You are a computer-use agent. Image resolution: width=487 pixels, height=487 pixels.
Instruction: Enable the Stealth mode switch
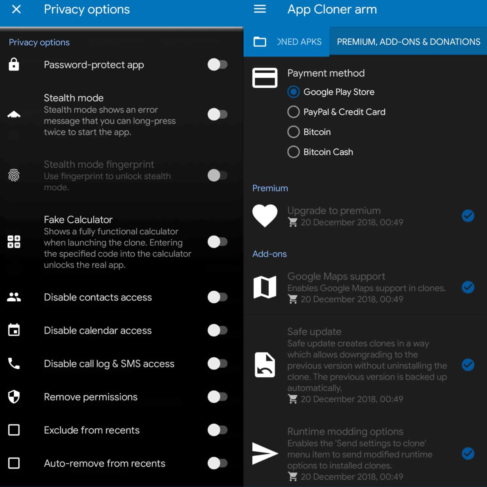tap(217, 114)
